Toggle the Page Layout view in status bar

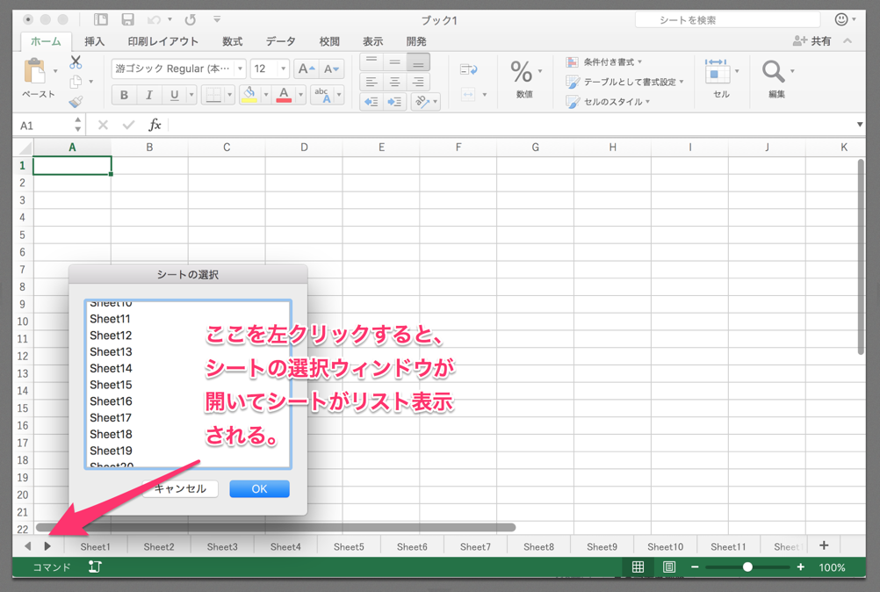[x=667, y=567]
